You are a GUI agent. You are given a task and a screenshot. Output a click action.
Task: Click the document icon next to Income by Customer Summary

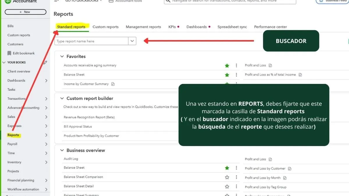pos(113,84)
